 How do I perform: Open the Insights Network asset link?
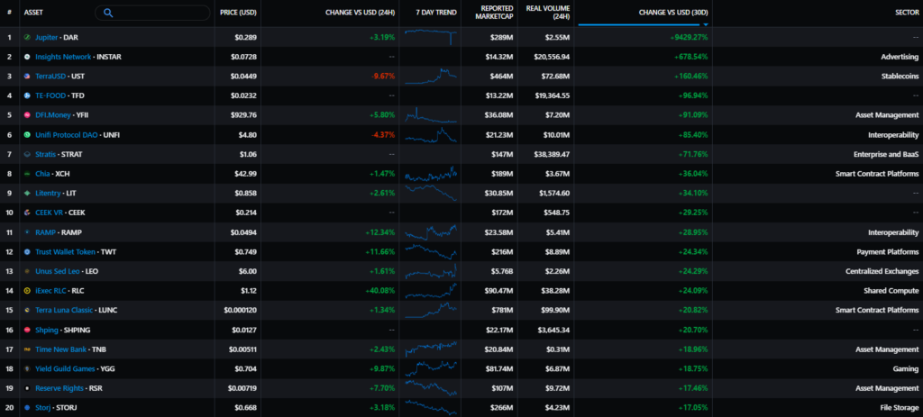[63, 57]
